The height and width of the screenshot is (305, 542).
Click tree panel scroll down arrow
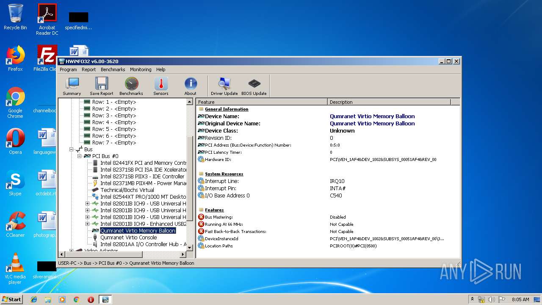click(x=190, y=247)
